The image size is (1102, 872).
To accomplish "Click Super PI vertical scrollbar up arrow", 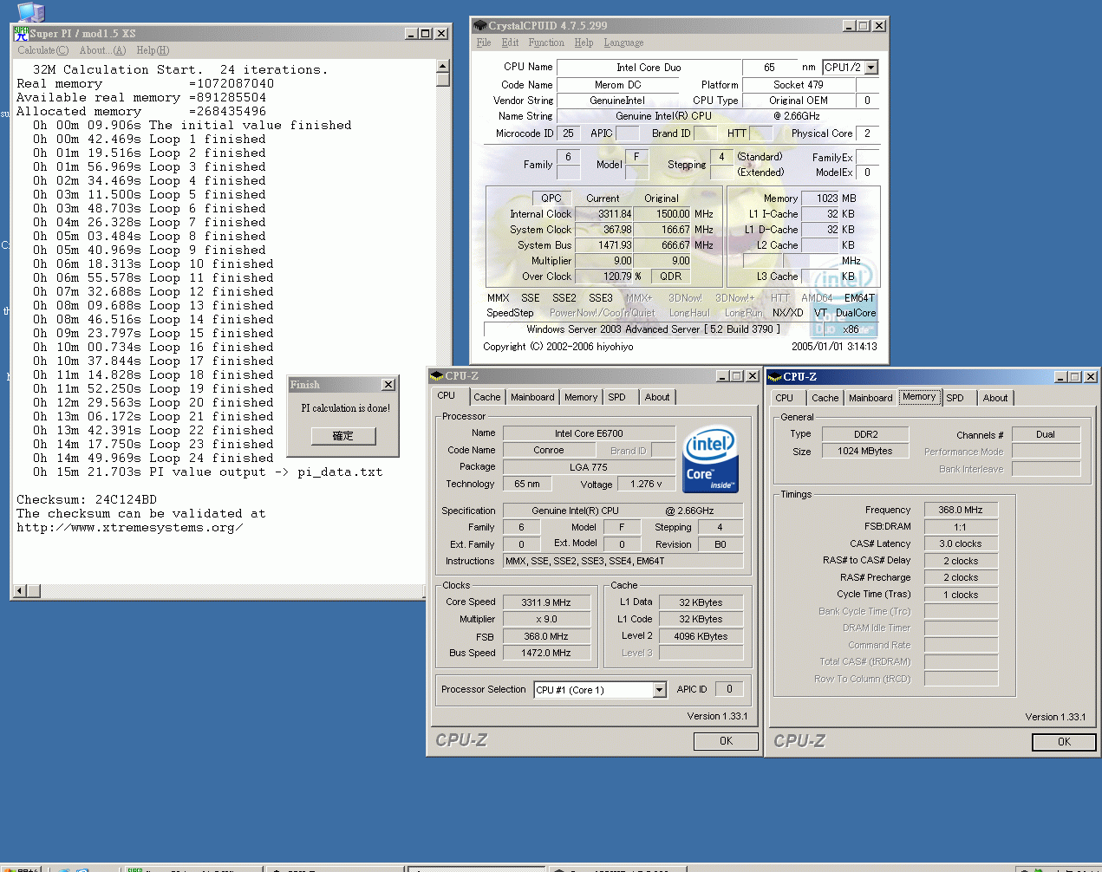I will (443, 67).
